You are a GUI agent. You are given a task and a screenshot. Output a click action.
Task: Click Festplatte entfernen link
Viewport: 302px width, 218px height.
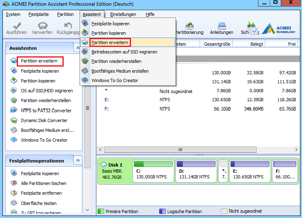coord(41,193)
